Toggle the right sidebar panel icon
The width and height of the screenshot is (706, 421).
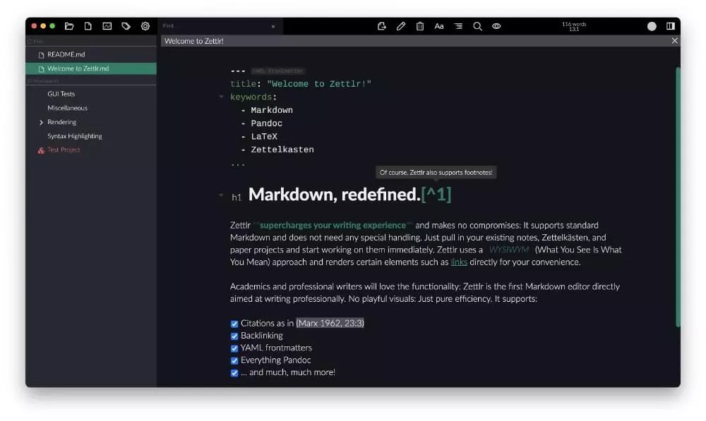click(669, 26)
